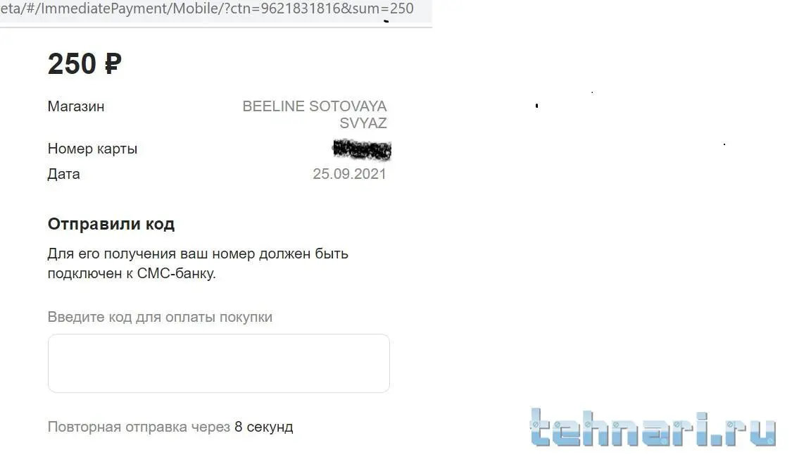
Task: Click the date value 25.09.2021
Action: [349, 174]
